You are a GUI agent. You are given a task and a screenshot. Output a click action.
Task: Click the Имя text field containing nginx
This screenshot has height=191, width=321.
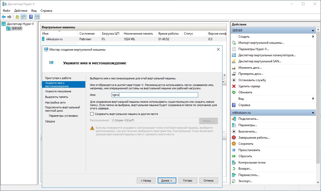(155, 95)
